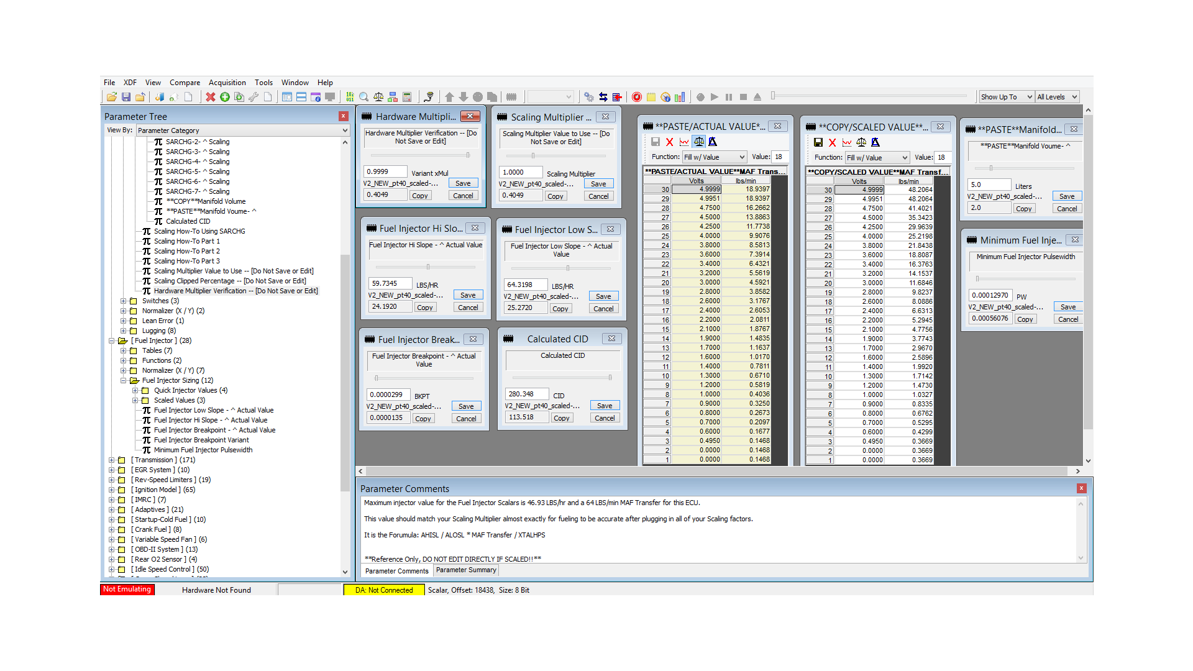Click the magnifying glass search toolbar icon

pyautogui.click(x=364, y=97)
